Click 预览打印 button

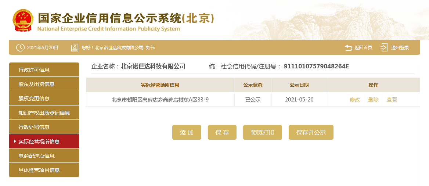click(262, 132)
